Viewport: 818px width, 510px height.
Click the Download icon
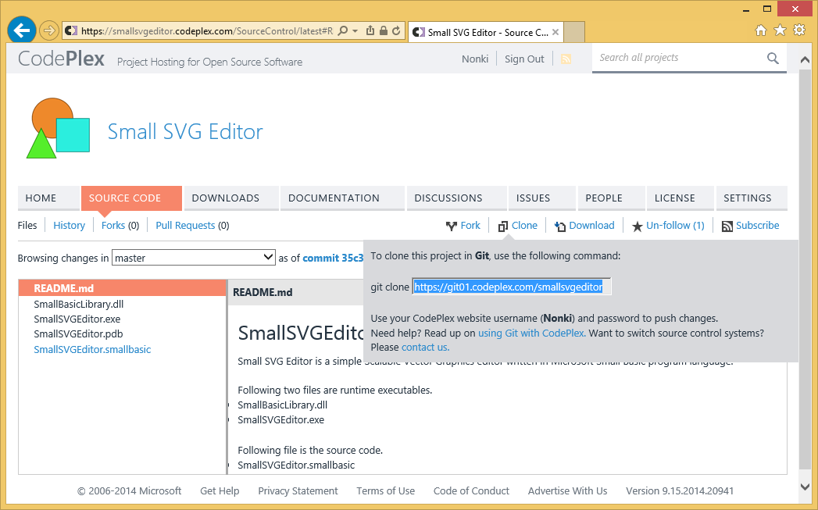coord(559,226)
